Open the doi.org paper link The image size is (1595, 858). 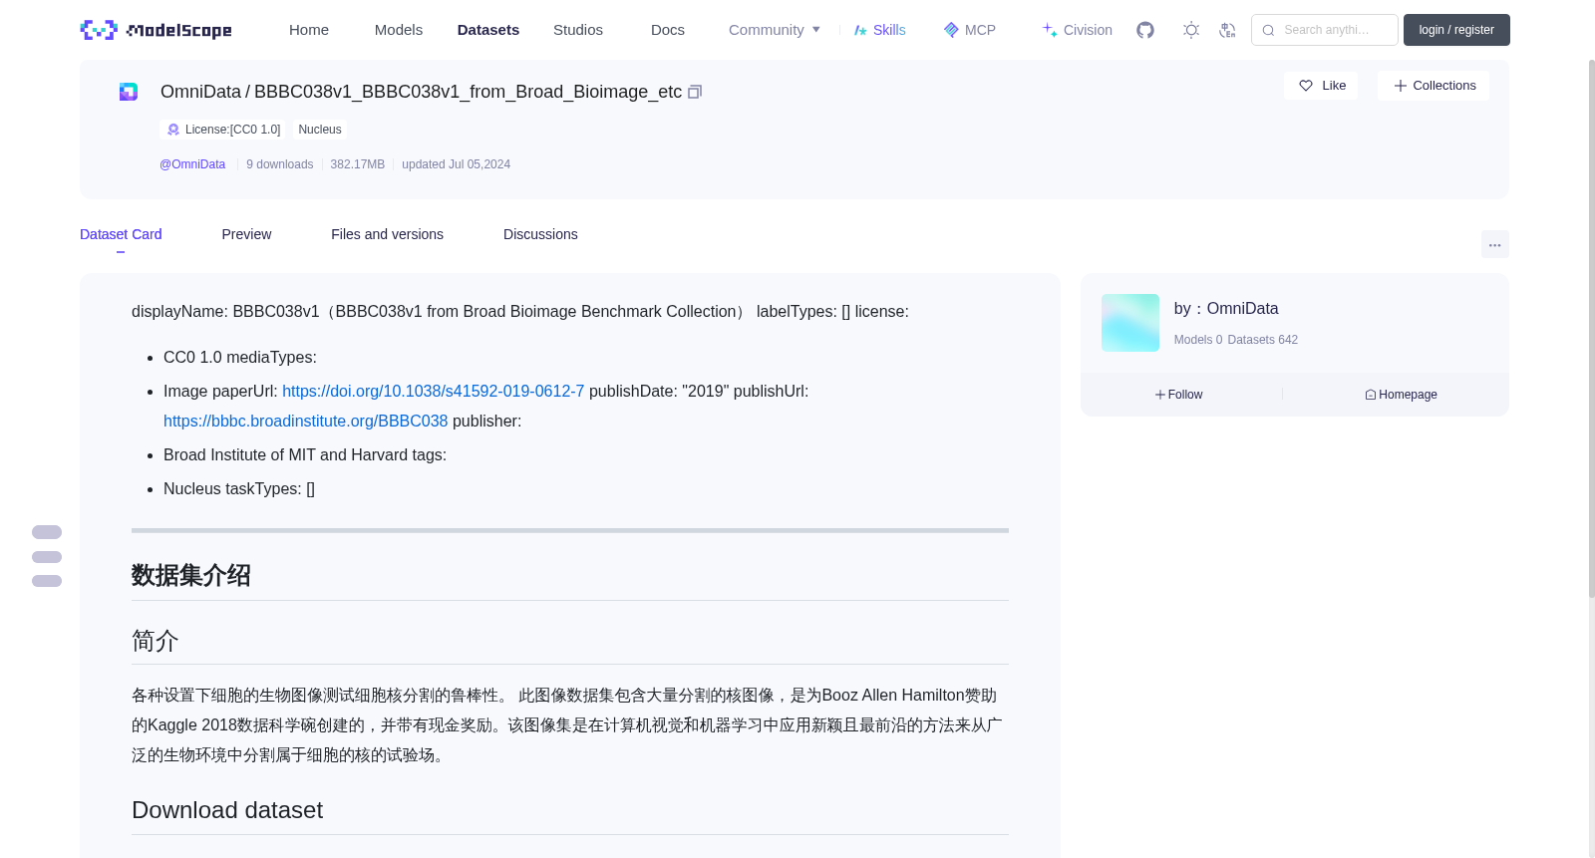[x=434, y=392]
